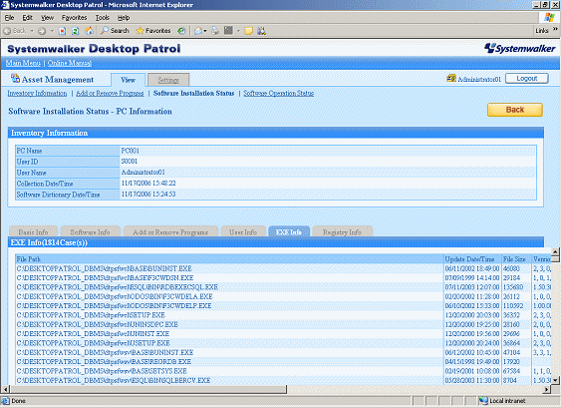Select the EXE Info tab
The width and height of the screenshot is (561, 408).
pyautogui.click(x=288, y=231)
